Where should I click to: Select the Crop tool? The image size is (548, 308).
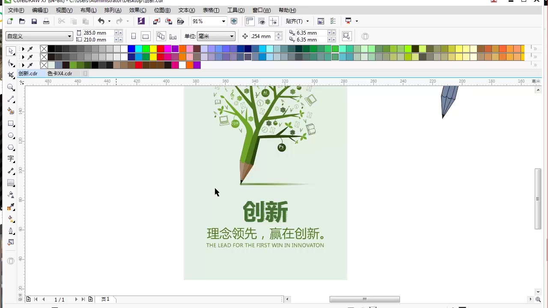tap(11, 75)
